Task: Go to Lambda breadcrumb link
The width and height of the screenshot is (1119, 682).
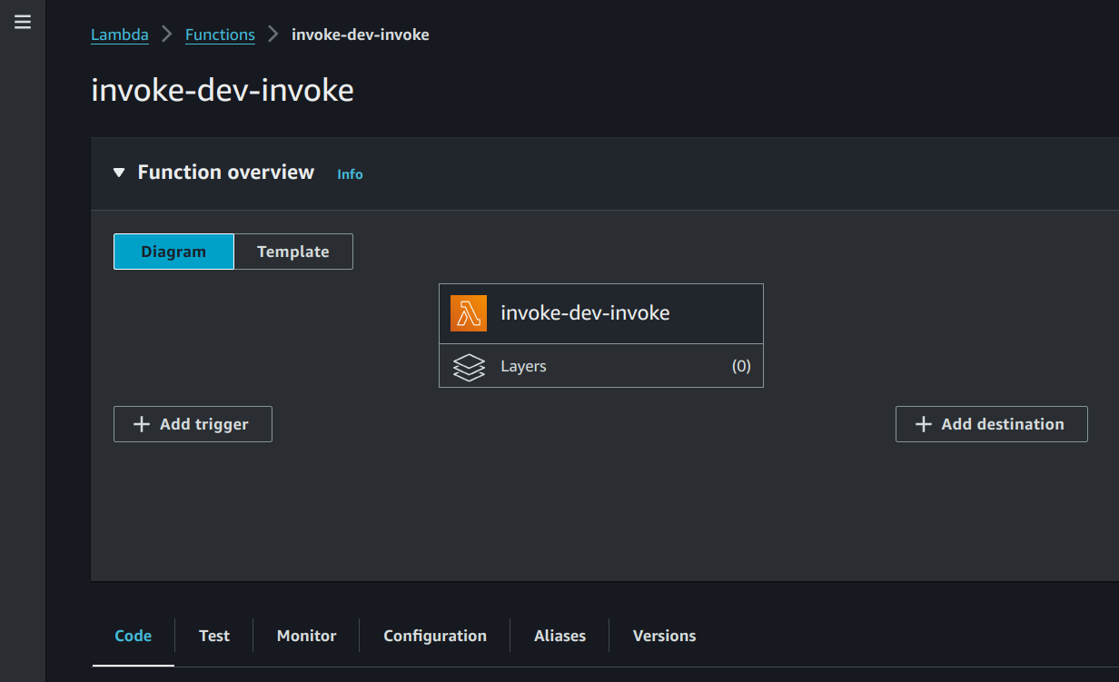Action: tap(120, 35)
